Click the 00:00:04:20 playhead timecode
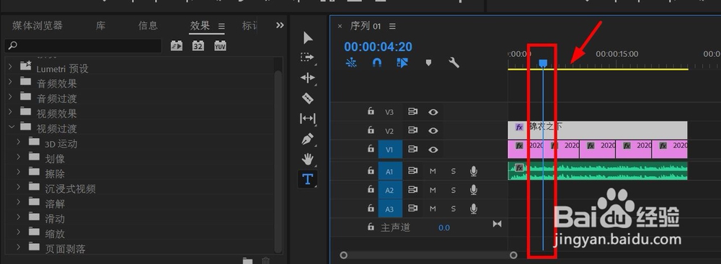This screenshot has width=721, height=264. point(378,47)
